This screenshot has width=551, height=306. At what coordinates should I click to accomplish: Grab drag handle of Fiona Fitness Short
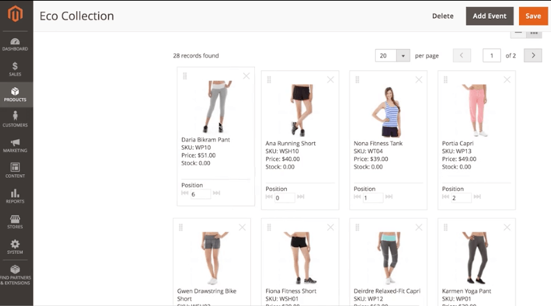click(x=269, y=228)
